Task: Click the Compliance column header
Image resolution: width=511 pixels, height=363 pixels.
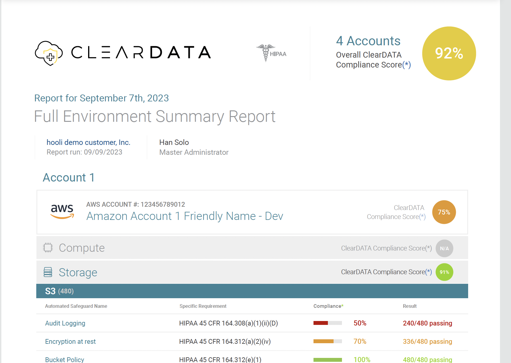Action: point(328,306)
